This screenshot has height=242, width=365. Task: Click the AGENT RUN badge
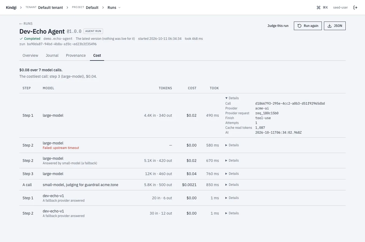[x=93, y=31]
